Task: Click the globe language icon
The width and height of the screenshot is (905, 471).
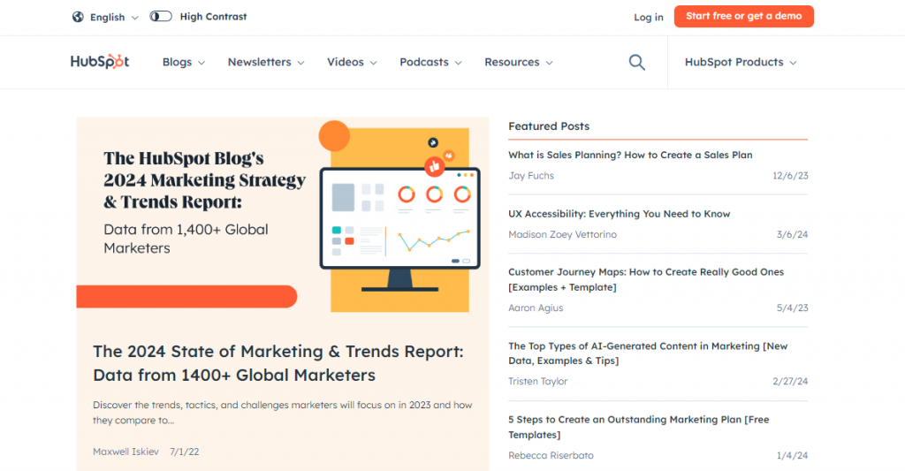Action: point(78,17)
